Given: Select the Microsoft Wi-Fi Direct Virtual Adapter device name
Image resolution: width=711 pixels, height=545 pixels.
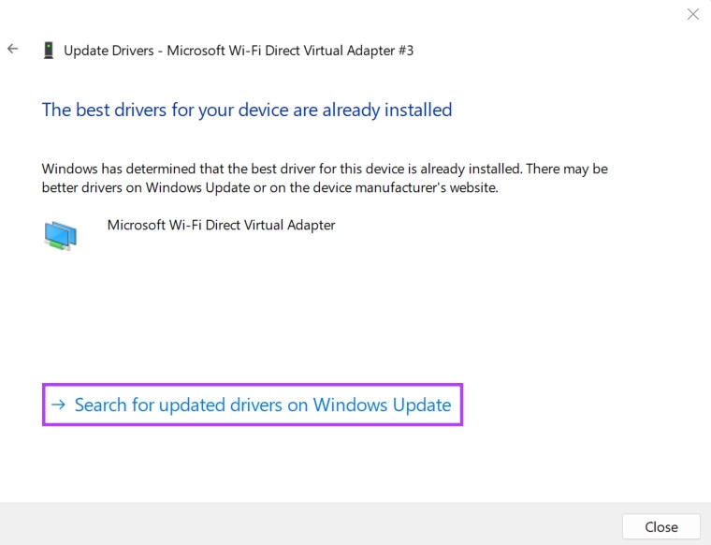Looking at the screenshot, I should click(x=221, y=225).
